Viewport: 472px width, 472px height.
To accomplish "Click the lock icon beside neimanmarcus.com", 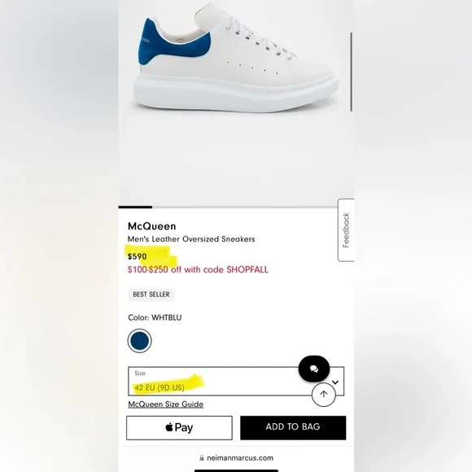I will (x=202, y=458).
